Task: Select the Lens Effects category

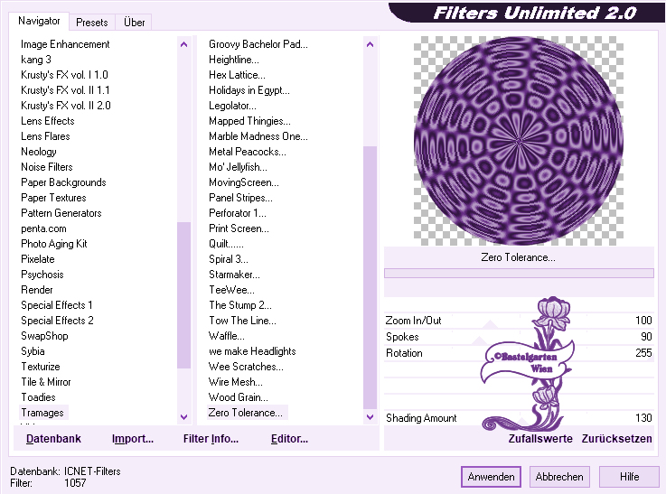Action: [x=48, y=121]
